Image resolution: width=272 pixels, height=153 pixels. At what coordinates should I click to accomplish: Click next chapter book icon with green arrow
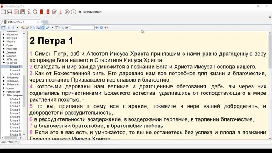click(27, 28)
